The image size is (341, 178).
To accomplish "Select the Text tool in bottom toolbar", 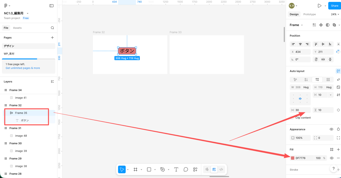I will pos(176,169).
